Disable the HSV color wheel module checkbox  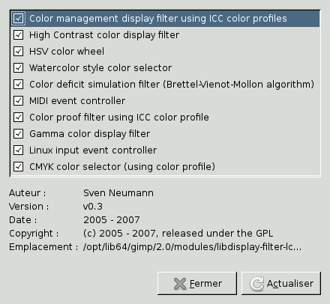click(x=18, y=52)
